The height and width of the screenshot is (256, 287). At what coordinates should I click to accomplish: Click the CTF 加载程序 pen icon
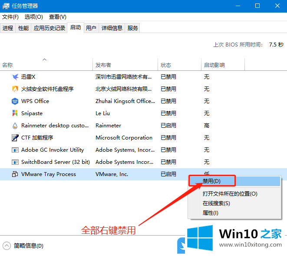click(x=15, y=138)
